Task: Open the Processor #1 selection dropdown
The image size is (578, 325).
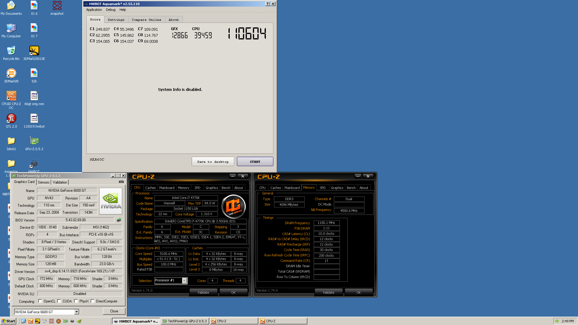Action: tap(184, 280)
